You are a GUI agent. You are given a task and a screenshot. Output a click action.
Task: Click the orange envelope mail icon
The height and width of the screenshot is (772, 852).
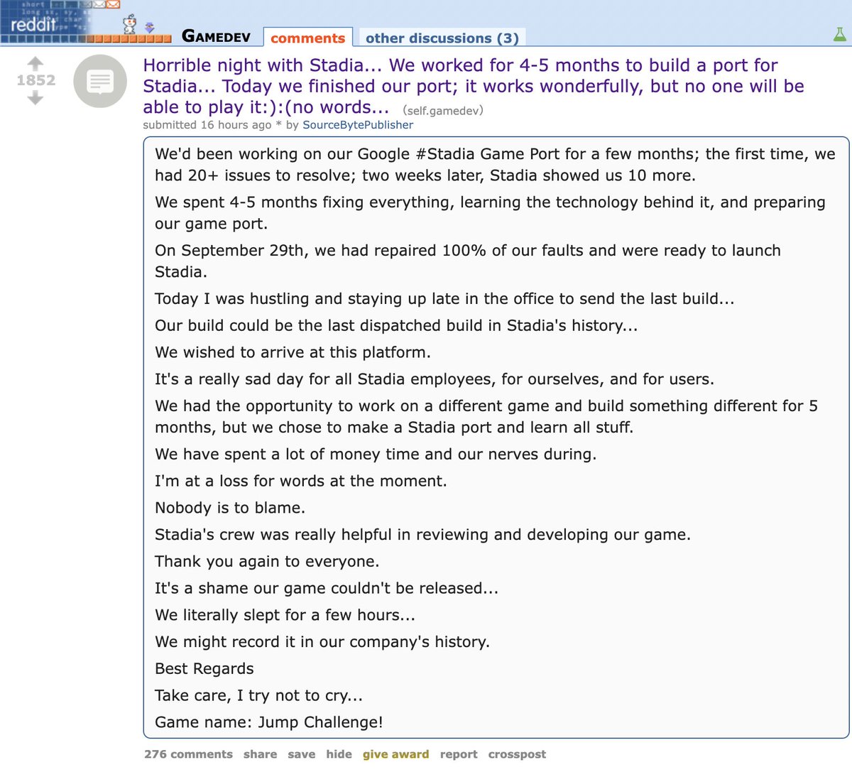(113, 4)
